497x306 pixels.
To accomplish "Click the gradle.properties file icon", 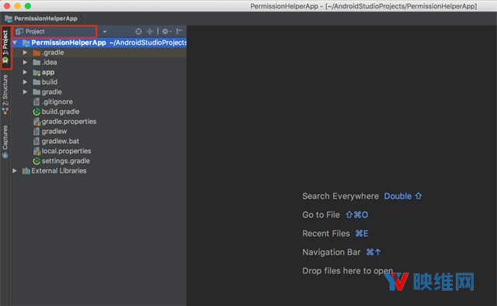I will pos(36,122).
